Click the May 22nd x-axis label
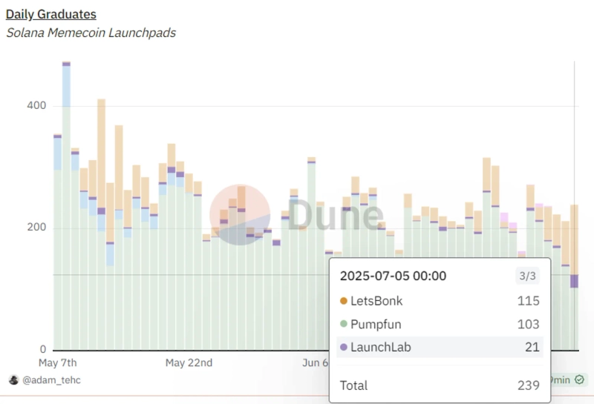Screen dimensions: 594x404 [x=189, y=362]
